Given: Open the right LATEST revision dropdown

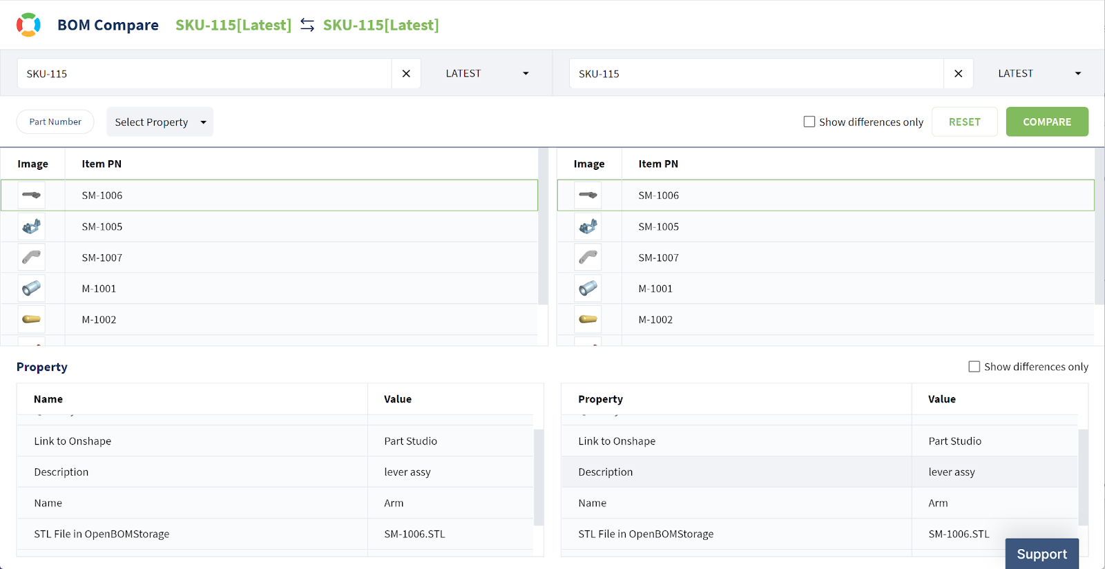Looking at the screenshot, I should click(1039, 74).
